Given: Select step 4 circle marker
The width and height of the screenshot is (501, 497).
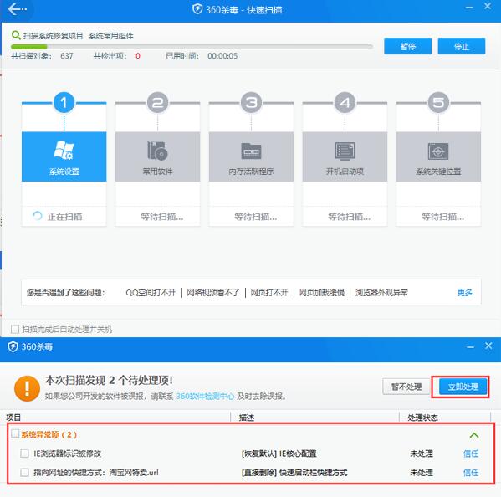Looking at the screenshot, I should coord(345,103).
